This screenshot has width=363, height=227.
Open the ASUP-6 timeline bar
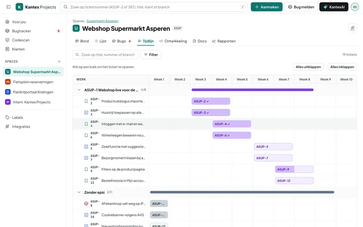[232, 135]
